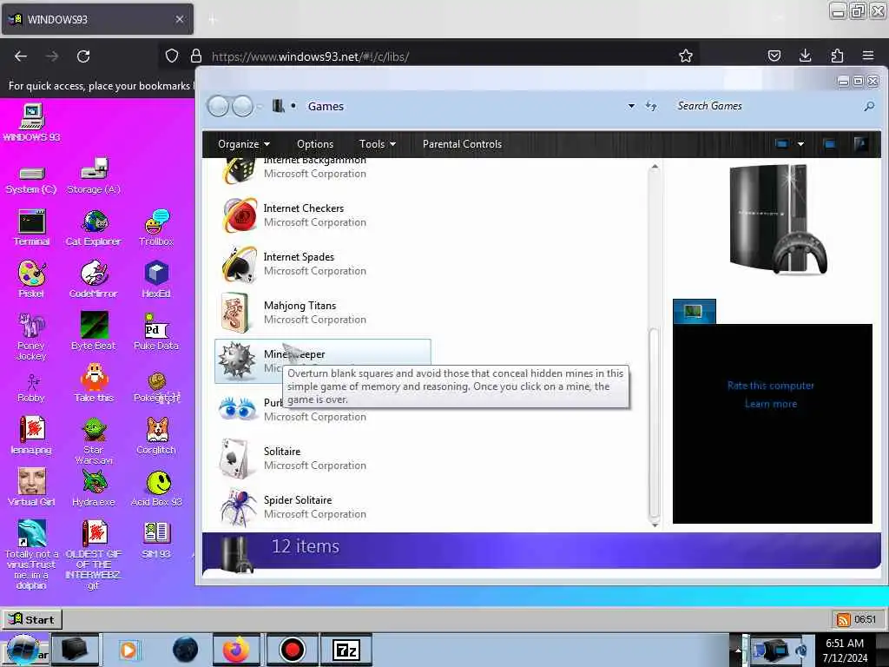Open Storage (A:) drive icon
Viewport: 889px width, 667px height.
(94, 175)
